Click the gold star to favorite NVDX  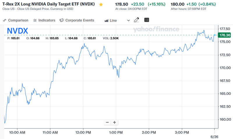tap(101, 5)
